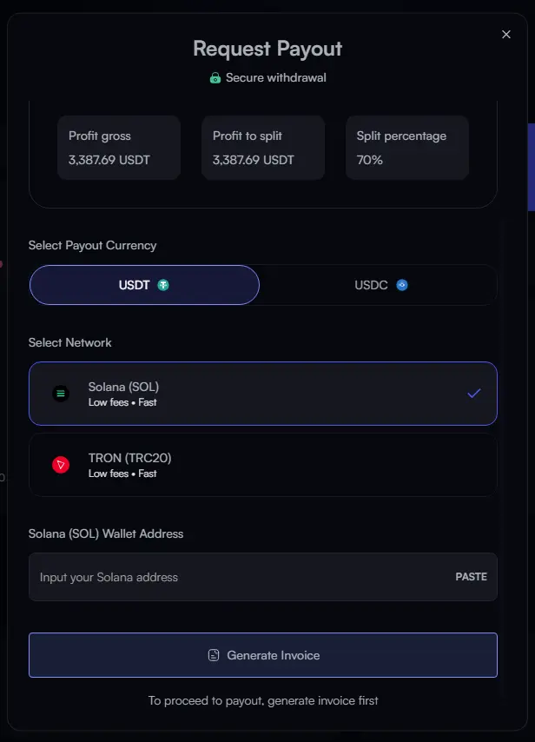Select USDT as payout currency

[144, 285]
